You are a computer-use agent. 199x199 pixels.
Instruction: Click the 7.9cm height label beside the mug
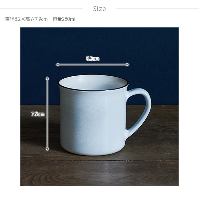click(x=38, y=114)
